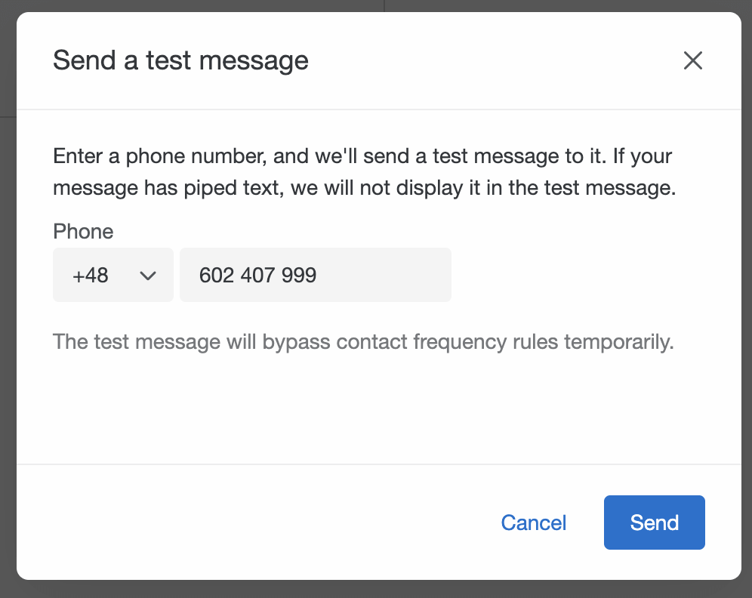Select the phone number input field
The image size is (752, 598).
(x=315, y=275)
